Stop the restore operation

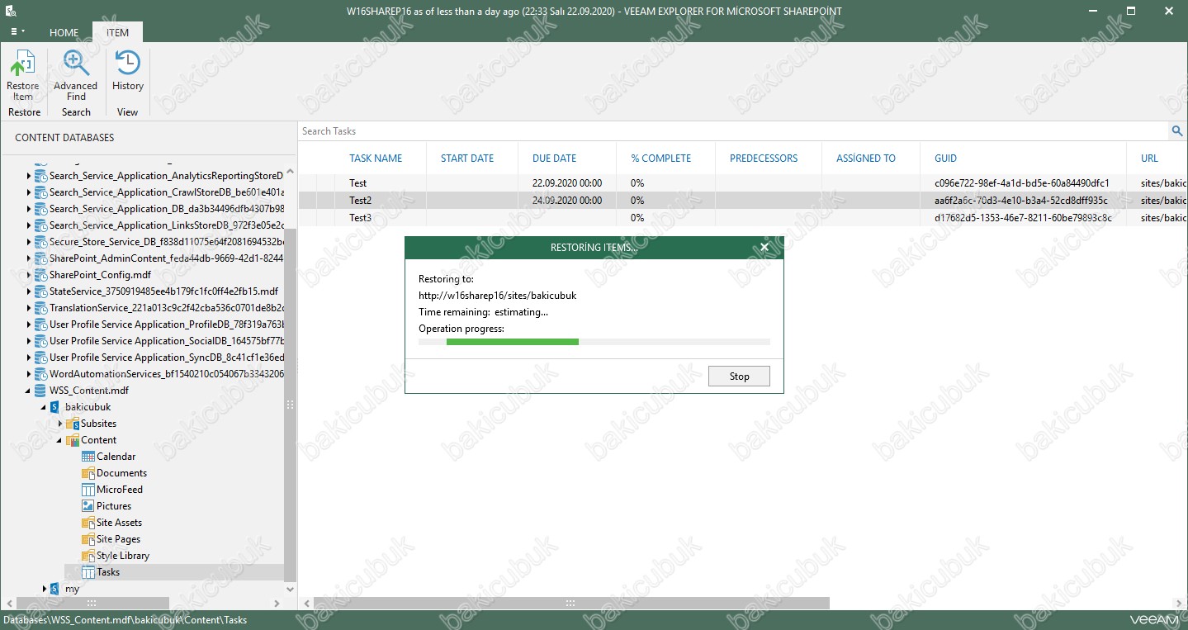tap(739, 376)
